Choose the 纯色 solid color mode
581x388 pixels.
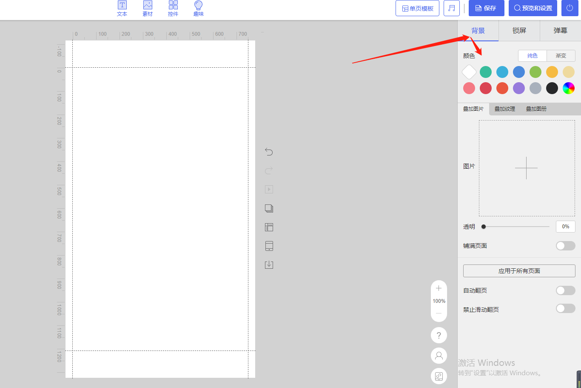533,56
